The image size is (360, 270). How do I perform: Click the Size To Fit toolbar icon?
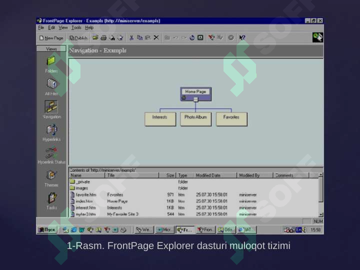[200, 37]
